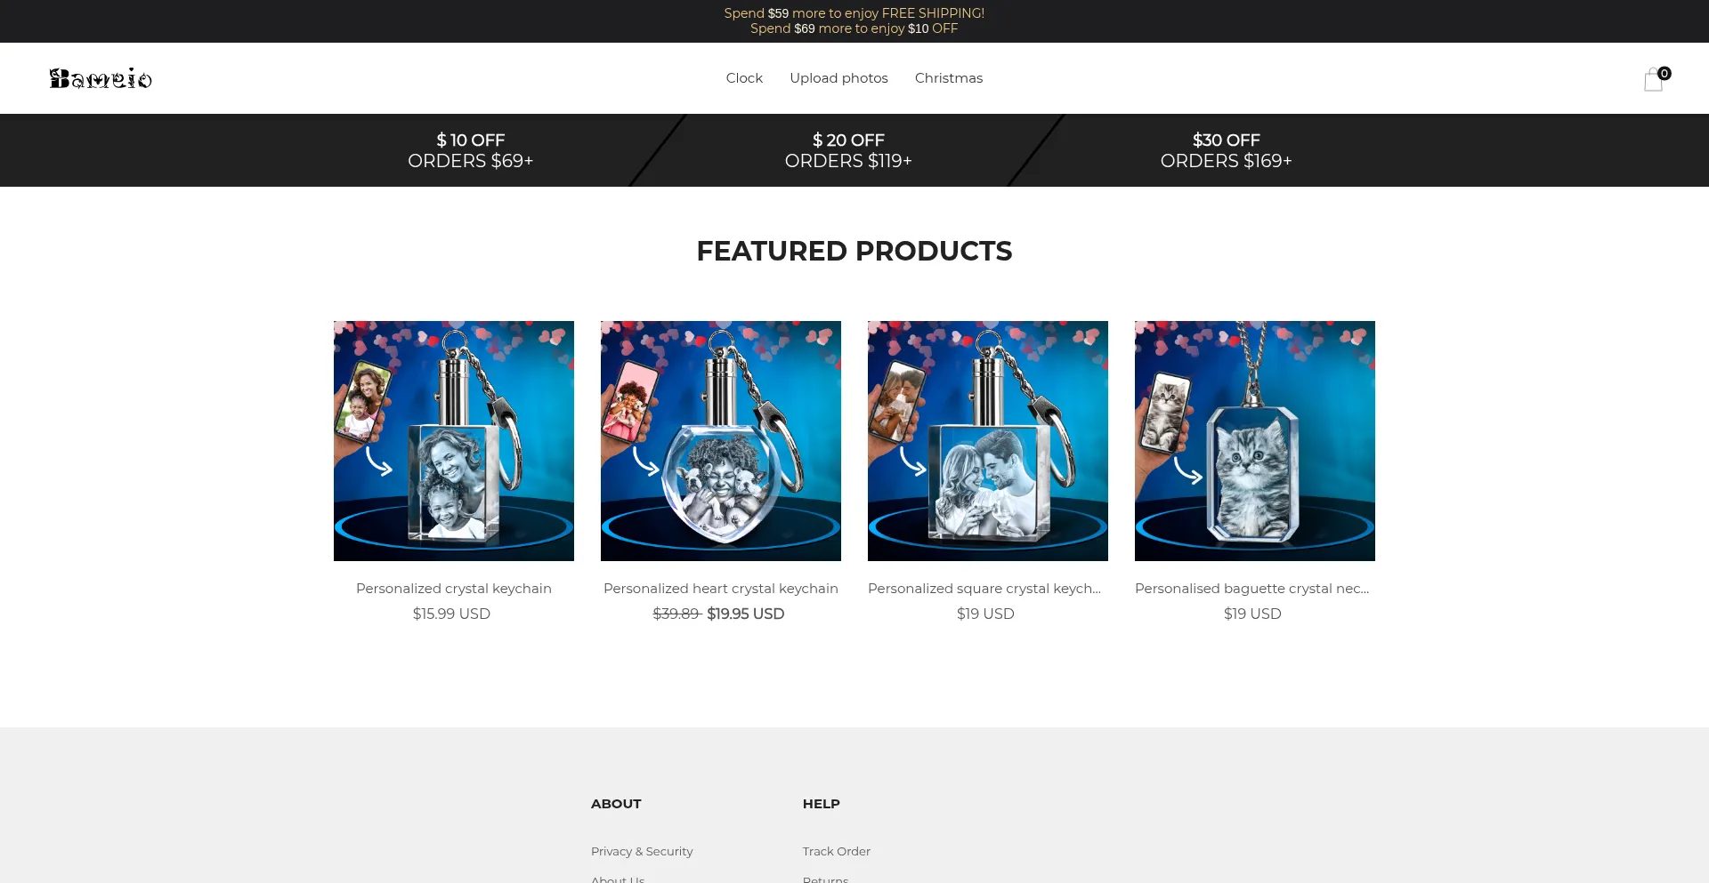Viewport: 1709px width, 883px height.
Task: Open baguette crystal necklace product image
Action: pos(1255,441)
